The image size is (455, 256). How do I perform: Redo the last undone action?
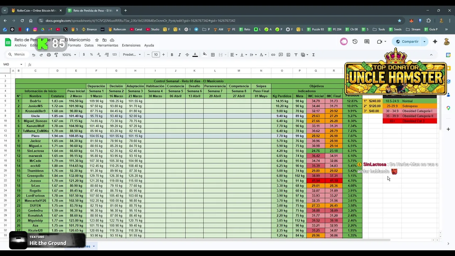point(41,55)
